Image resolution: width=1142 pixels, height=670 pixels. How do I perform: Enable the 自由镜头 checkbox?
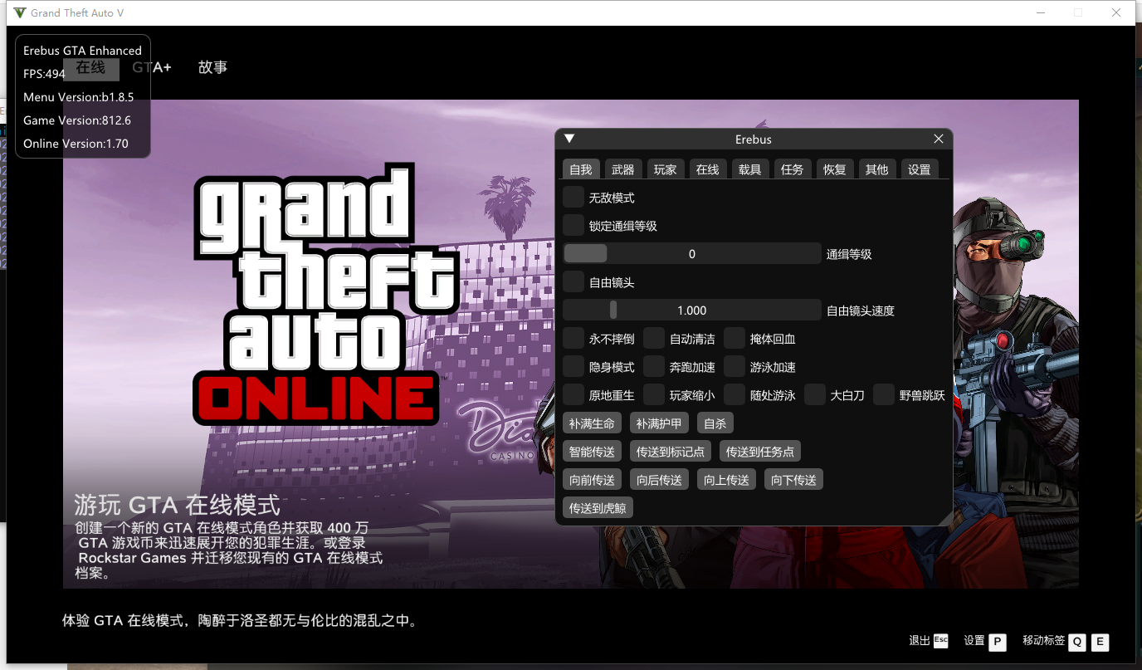pos(573,281)
